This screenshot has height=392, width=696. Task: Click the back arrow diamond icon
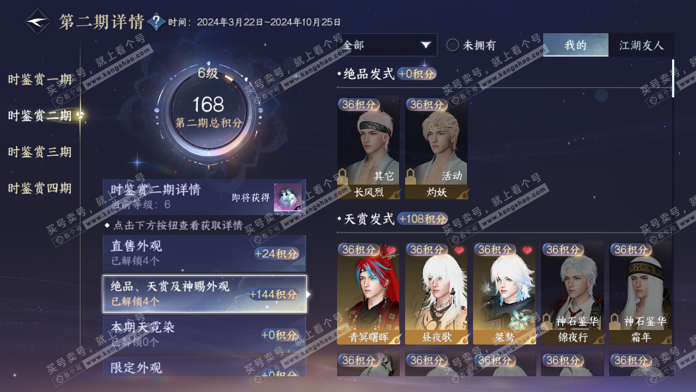tap(38, 22)
